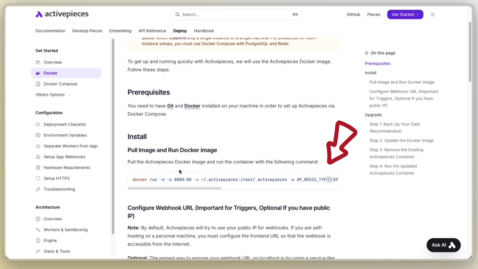The width and height of the screenshot is (478, 269).
Task: Copy the docker run command via copy icon
Action: [x=329, y=179]
